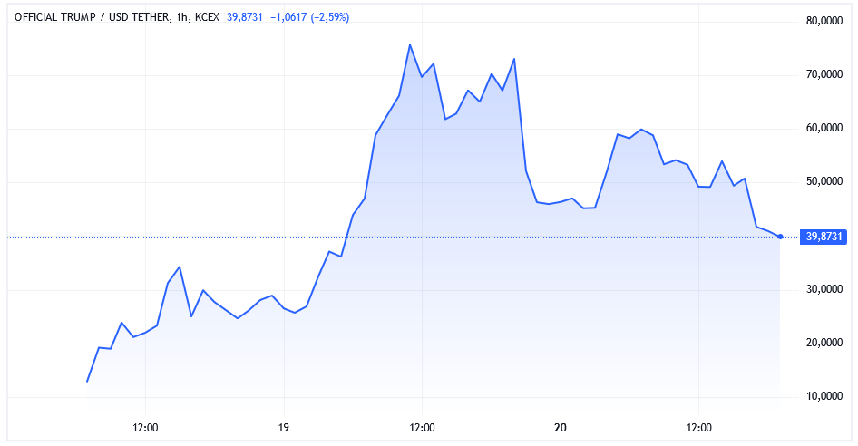Select the 1h interval label

[178, 17]
